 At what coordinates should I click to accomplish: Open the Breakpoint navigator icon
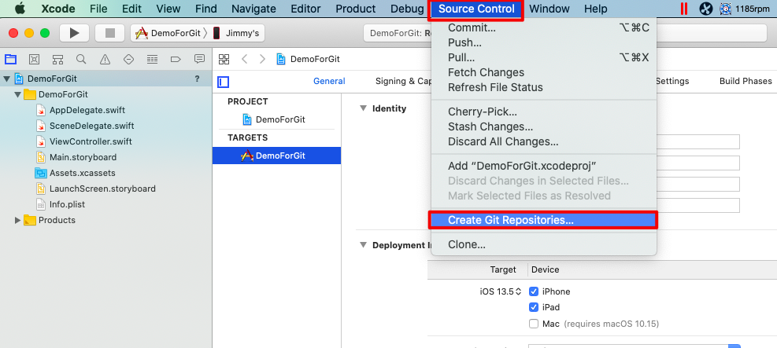[176, 60]
